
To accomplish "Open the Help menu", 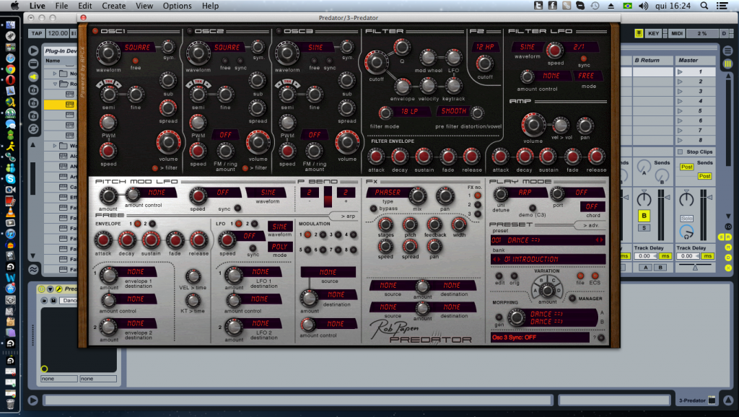I will click(x=210, y=6).
